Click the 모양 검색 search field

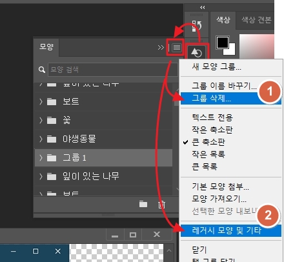pos(112,70)
